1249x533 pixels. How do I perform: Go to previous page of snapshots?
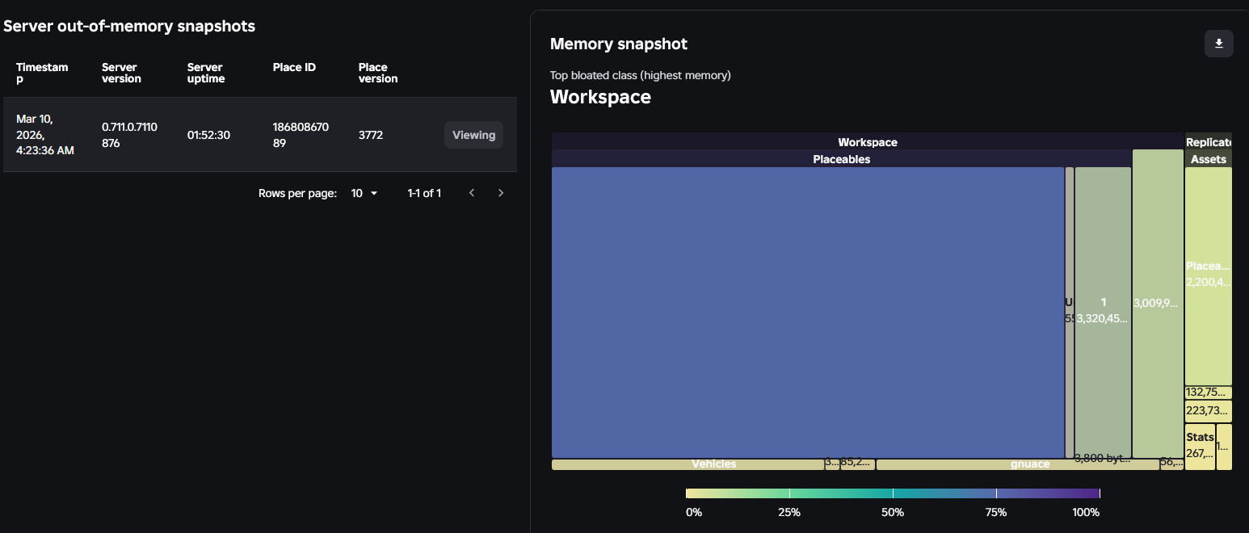pyautogui.click(x=472, y=193)
